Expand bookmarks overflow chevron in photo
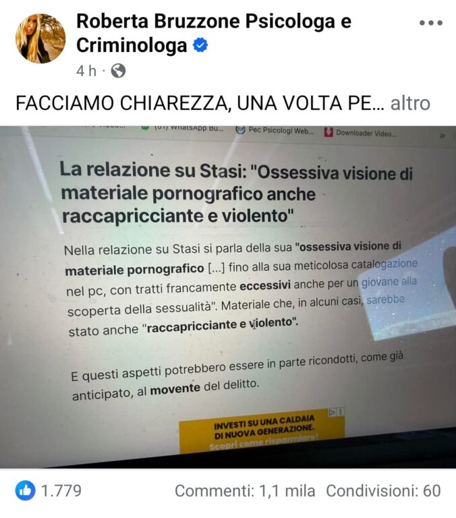 pos(443,136)
